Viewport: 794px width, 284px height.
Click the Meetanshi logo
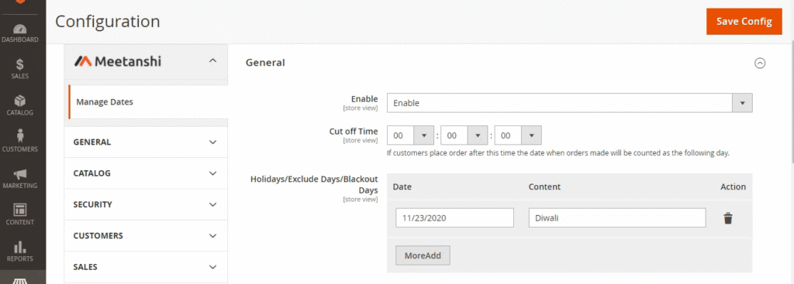tap(118, 62)
